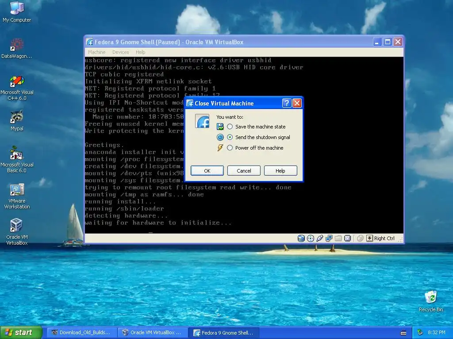Minimize the Fedora 9 VirtualBox window
The width and height of the screenshot is (453, 339).
(377, 42)
